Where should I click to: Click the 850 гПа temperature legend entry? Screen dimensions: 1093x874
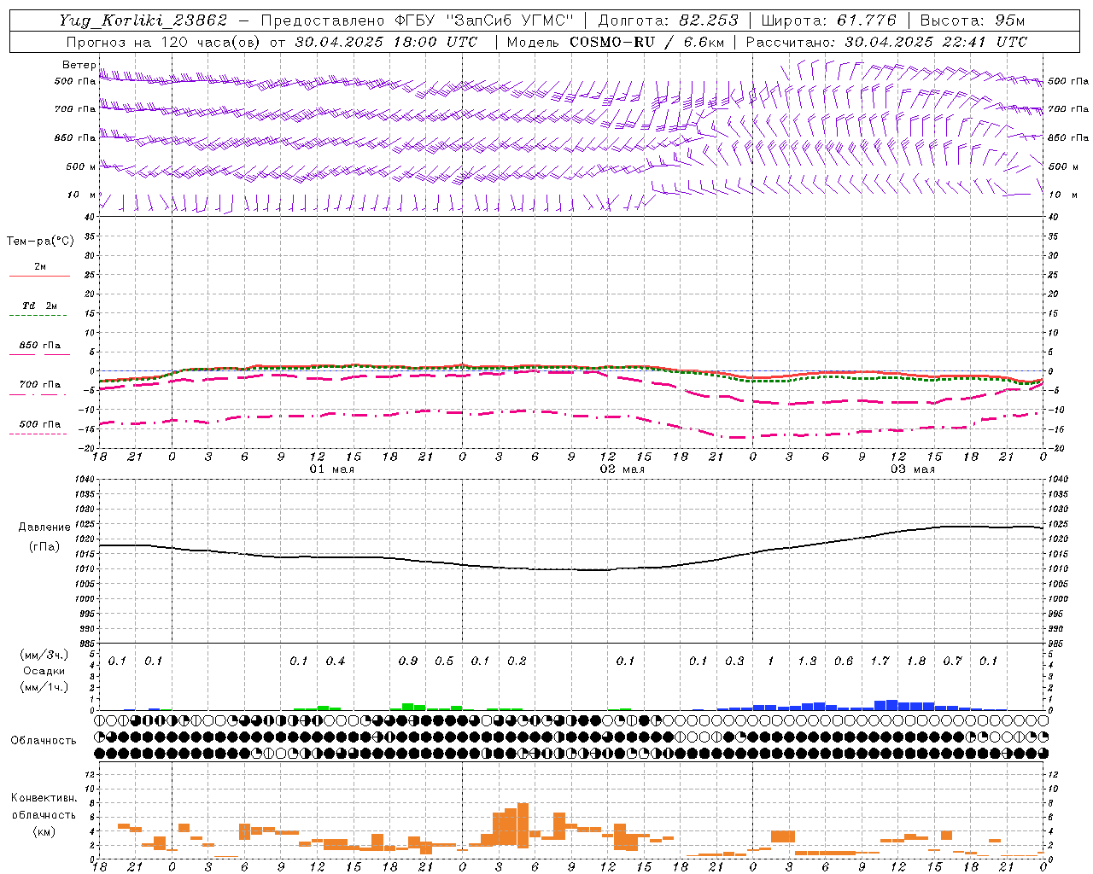click(x=40, y=346)
